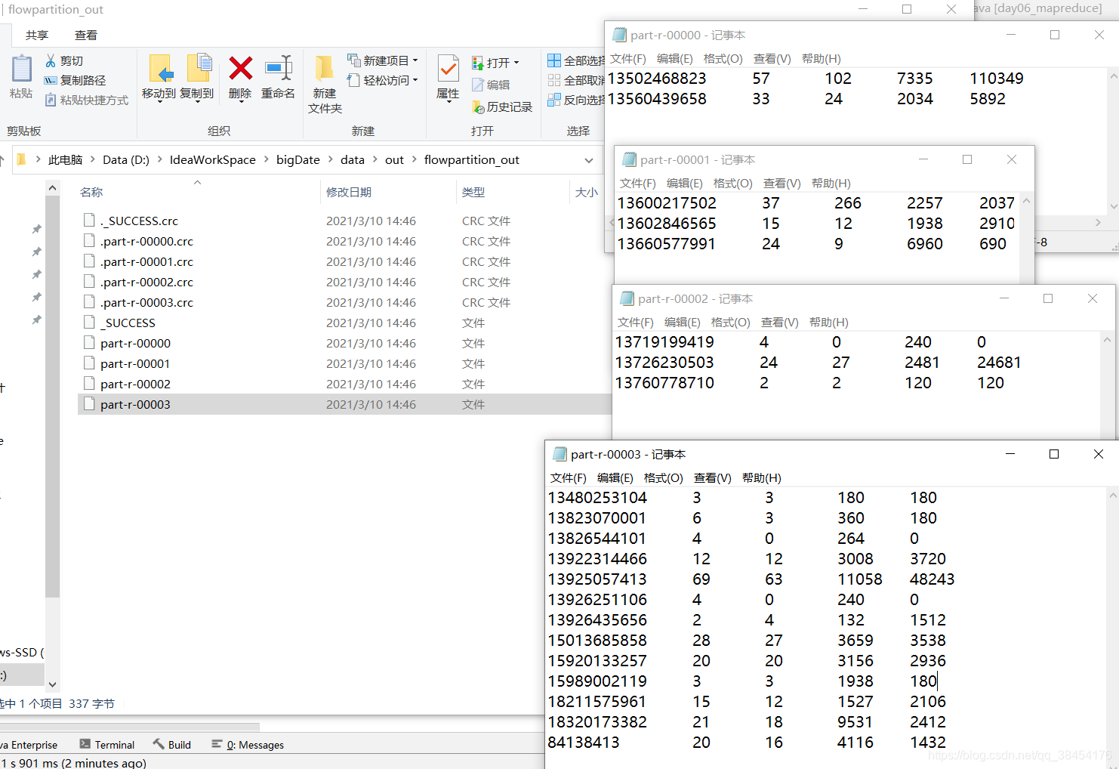Screen dimensions: 1119x769
Task: Click Deselect all icon
Action: (554, 80)
